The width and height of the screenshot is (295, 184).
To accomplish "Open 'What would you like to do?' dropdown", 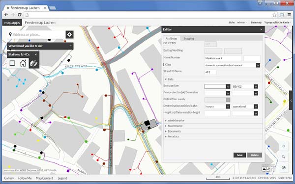I will [40, 46].
